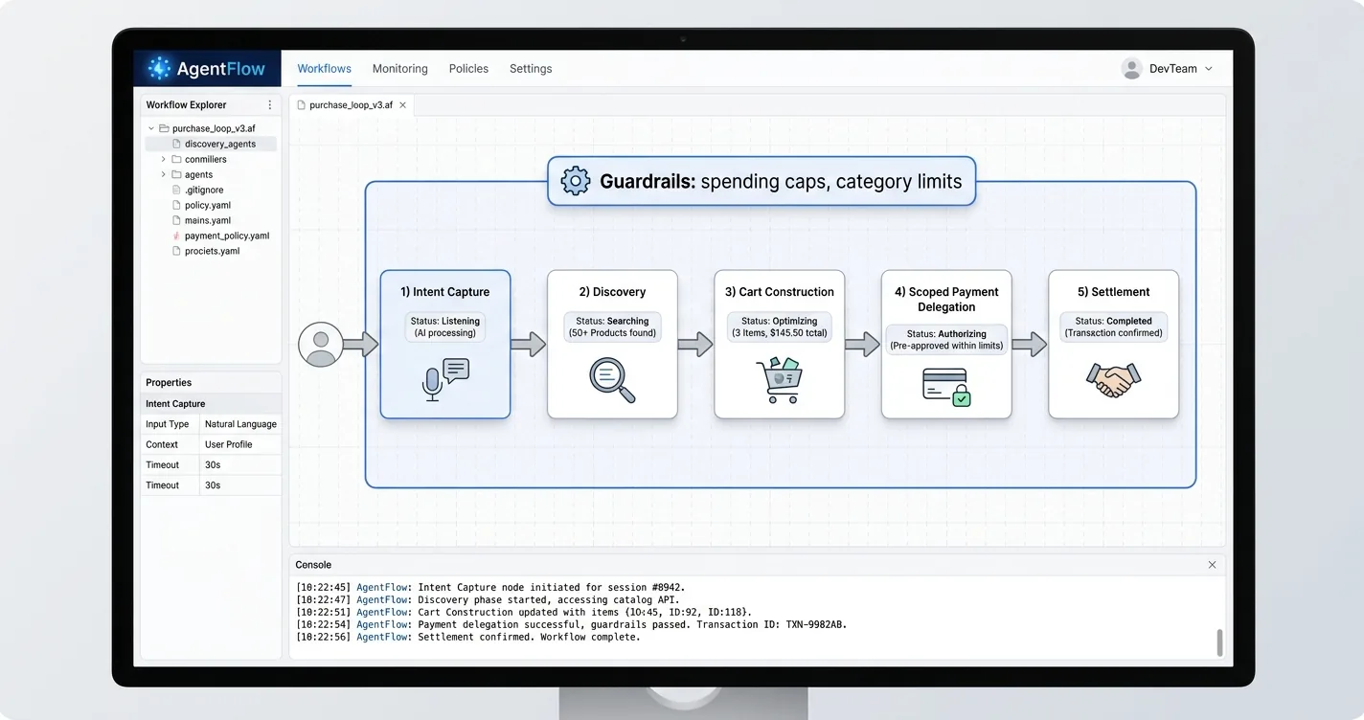Close the Console panel
The height and width of the screenshot is (720, 1364).
tap(1212, 565)
